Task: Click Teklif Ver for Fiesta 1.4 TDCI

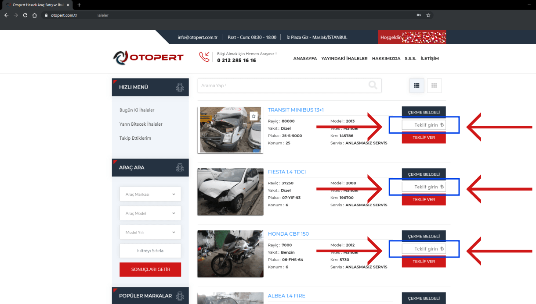Action: click(424, 200)
